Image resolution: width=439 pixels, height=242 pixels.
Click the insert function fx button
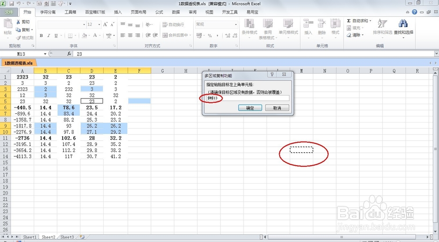click(x=69, y=54)
